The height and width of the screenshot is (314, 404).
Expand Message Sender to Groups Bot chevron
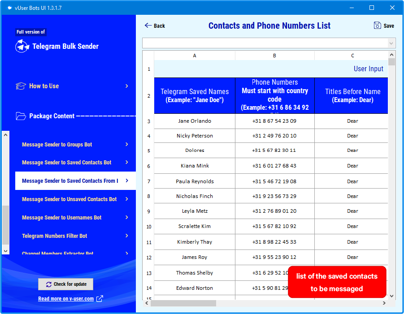(127, 144)
